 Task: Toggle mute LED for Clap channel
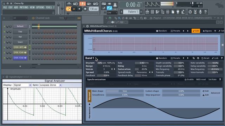tap(4, 32)
